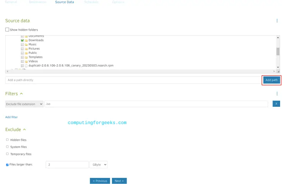Image resolution: width=282 pixels, height=184 pixels.
Task: Switch to the Source Data tab
Action: tap(64, 2)
